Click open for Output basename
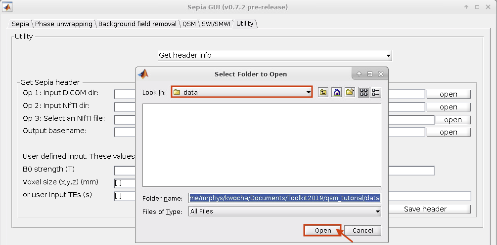 click(x=448, y=132)
